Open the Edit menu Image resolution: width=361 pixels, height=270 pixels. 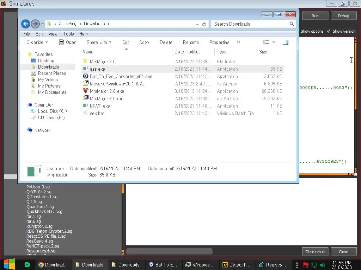pos(39,34)
